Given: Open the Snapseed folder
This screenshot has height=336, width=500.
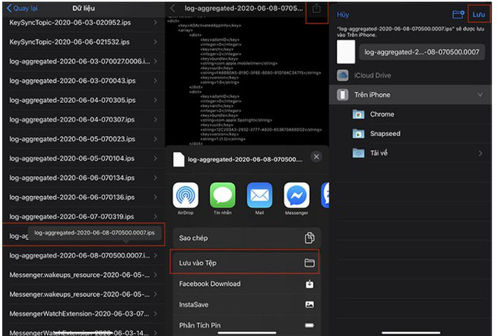Looking at the screenshot, I should click(385, 133).
